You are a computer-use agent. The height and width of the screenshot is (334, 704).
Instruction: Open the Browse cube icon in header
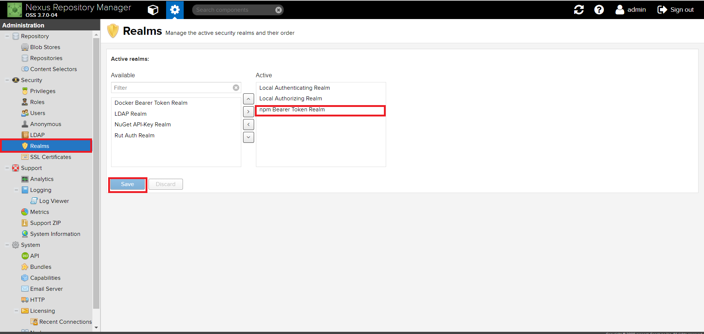[x=153, y=10]
